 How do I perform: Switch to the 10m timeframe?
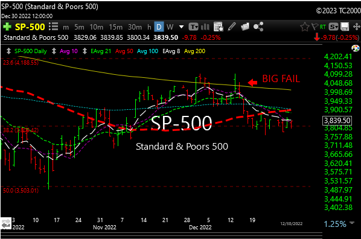coord(97,27)
